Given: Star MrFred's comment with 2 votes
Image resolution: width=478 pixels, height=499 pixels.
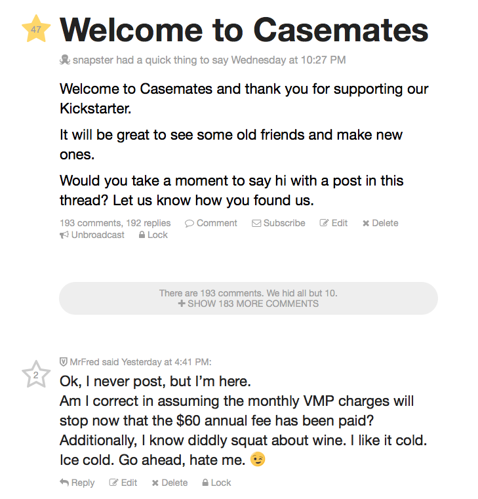Looking at the screenshot, I should pyautogui.click(x=35, y=374).
